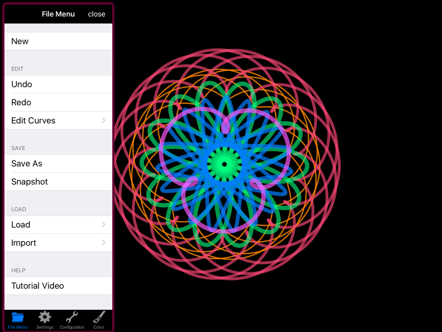Close the File Menu panel
The image size is (442, 332).
tap(96, 14)
